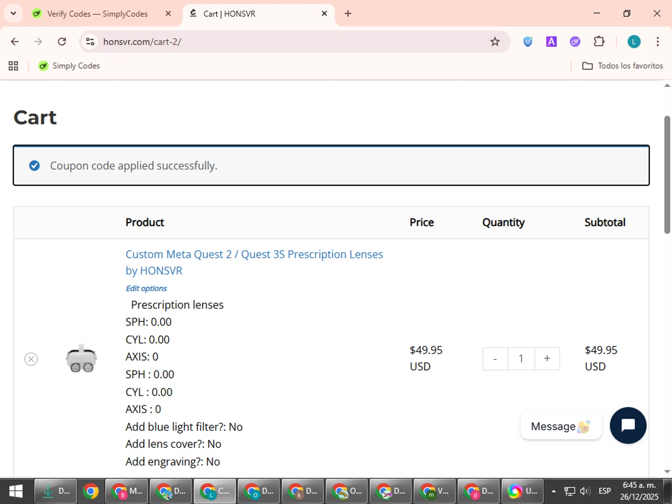Open the network icon in system tray
Image resolution: width=672 pixels, height=504 pixels.
tap(569, 491)
